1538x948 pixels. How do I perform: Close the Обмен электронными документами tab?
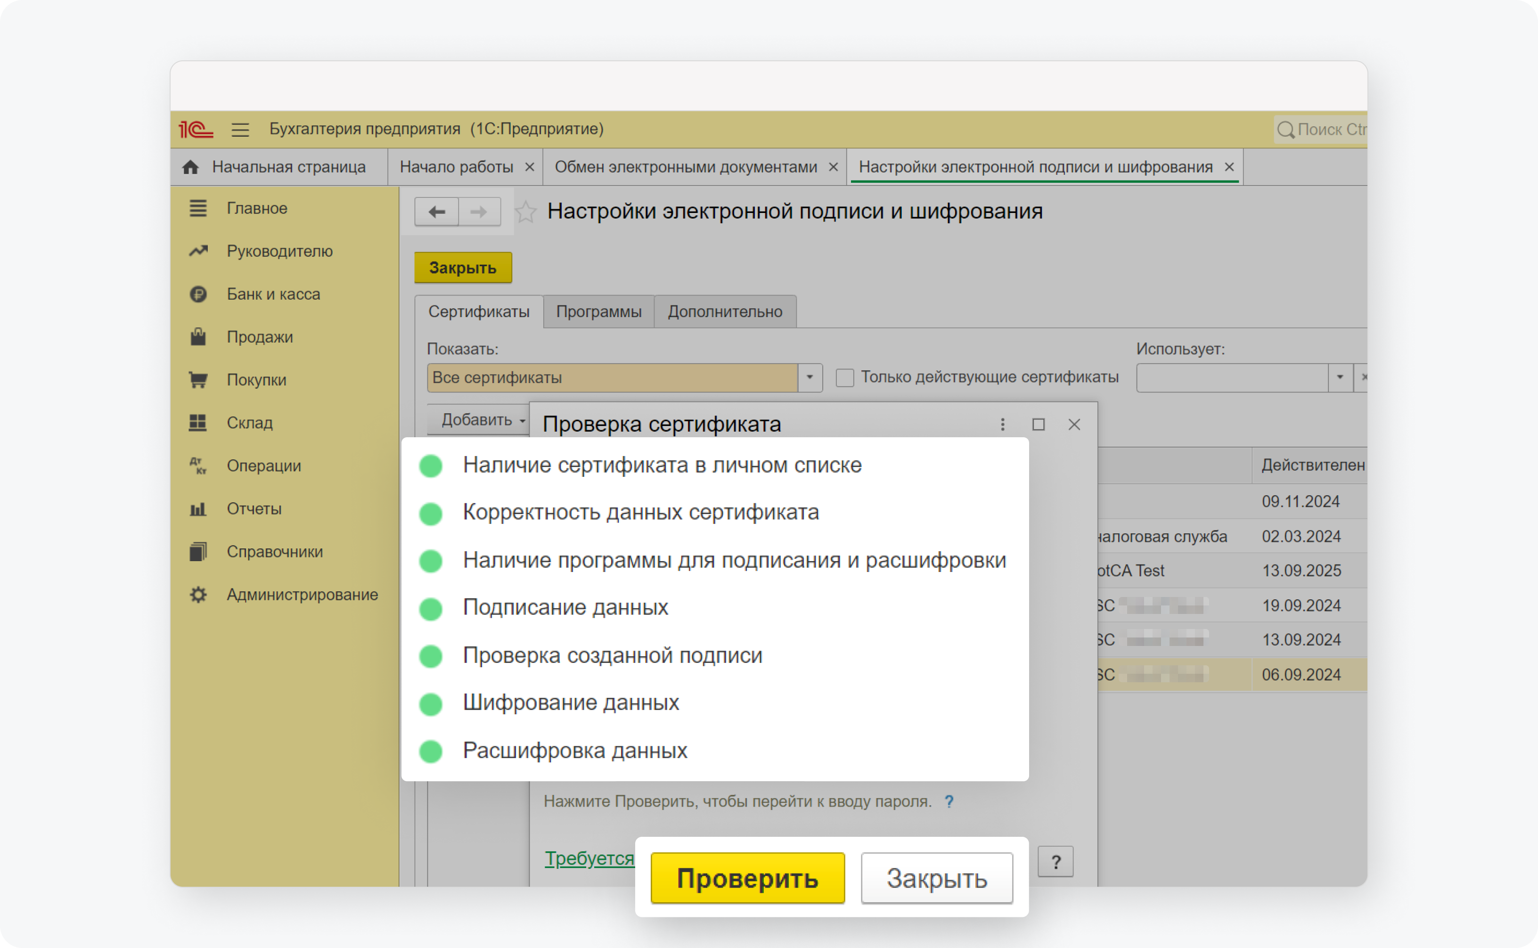tap(833, 167)
